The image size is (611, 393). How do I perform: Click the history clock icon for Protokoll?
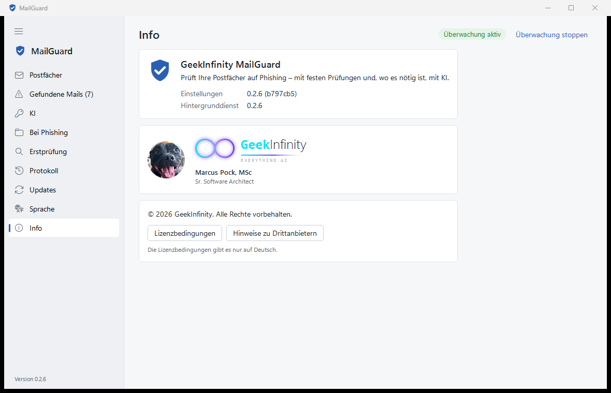pyautogui.click(x=19, y=171)
